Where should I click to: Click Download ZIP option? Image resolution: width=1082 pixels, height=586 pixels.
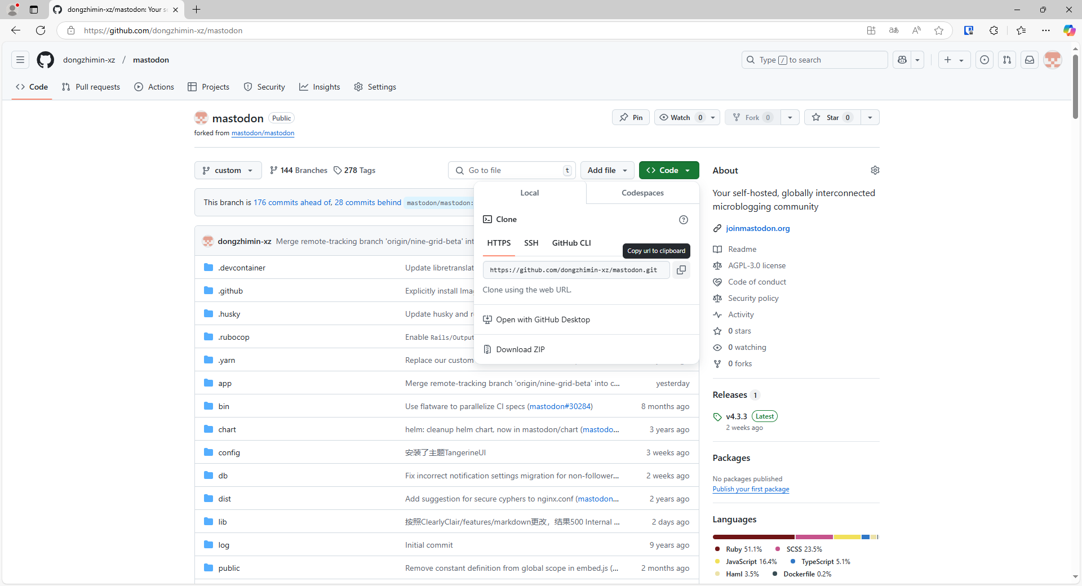(x=520, y=349)
